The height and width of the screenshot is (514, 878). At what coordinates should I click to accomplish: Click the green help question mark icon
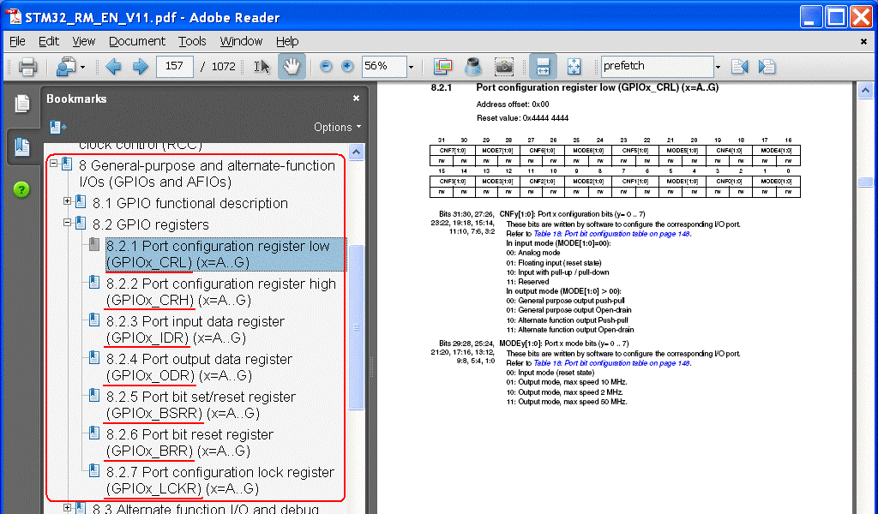[x=21, y=189]
